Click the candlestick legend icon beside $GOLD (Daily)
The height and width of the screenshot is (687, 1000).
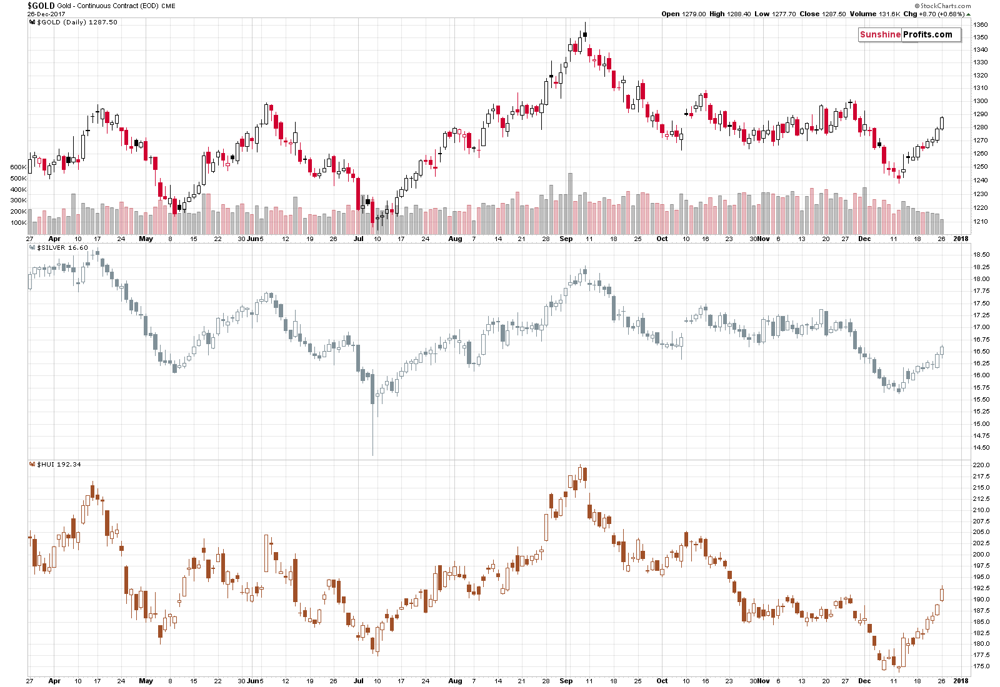[x=32, y=22]
